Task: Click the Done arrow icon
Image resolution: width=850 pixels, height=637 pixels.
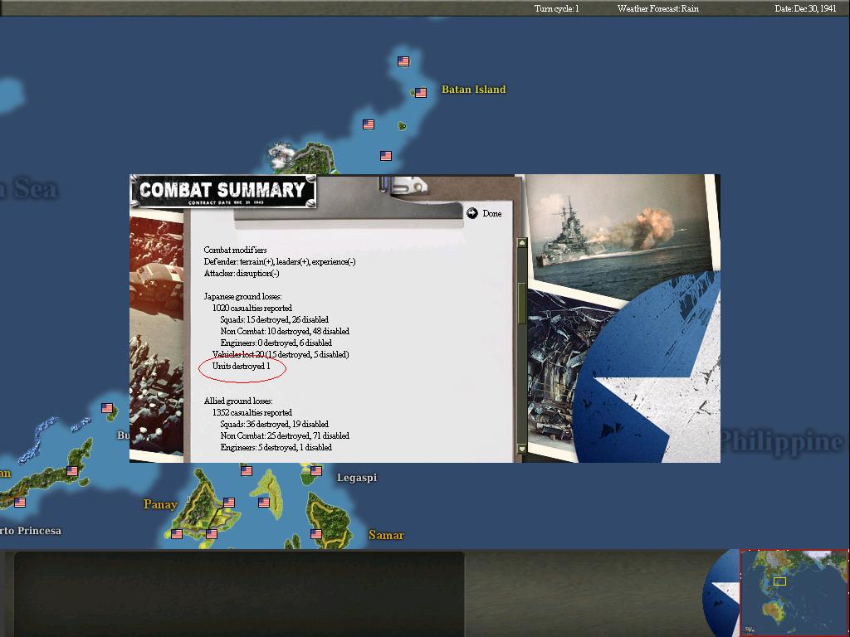Action: click(x=472, y=213)
